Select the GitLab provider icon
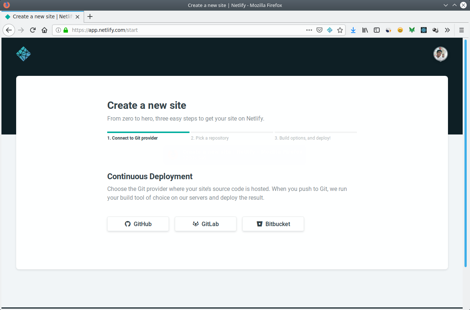 click(x=195, y=224)
